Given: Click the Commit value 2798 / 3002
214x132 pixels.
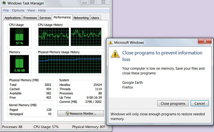Looking at the screenshot, I should pos(93,102).
